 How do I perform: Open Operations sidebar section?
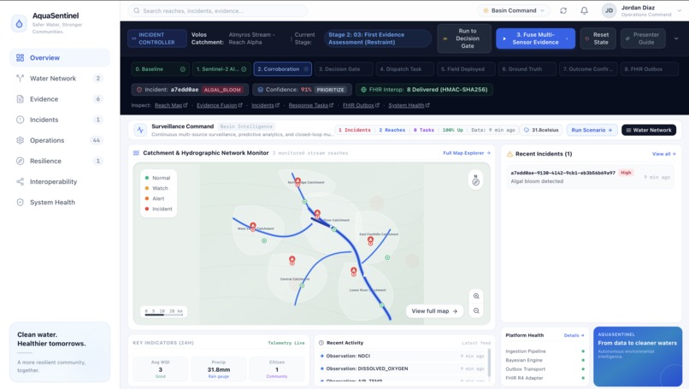click(60, 140)
